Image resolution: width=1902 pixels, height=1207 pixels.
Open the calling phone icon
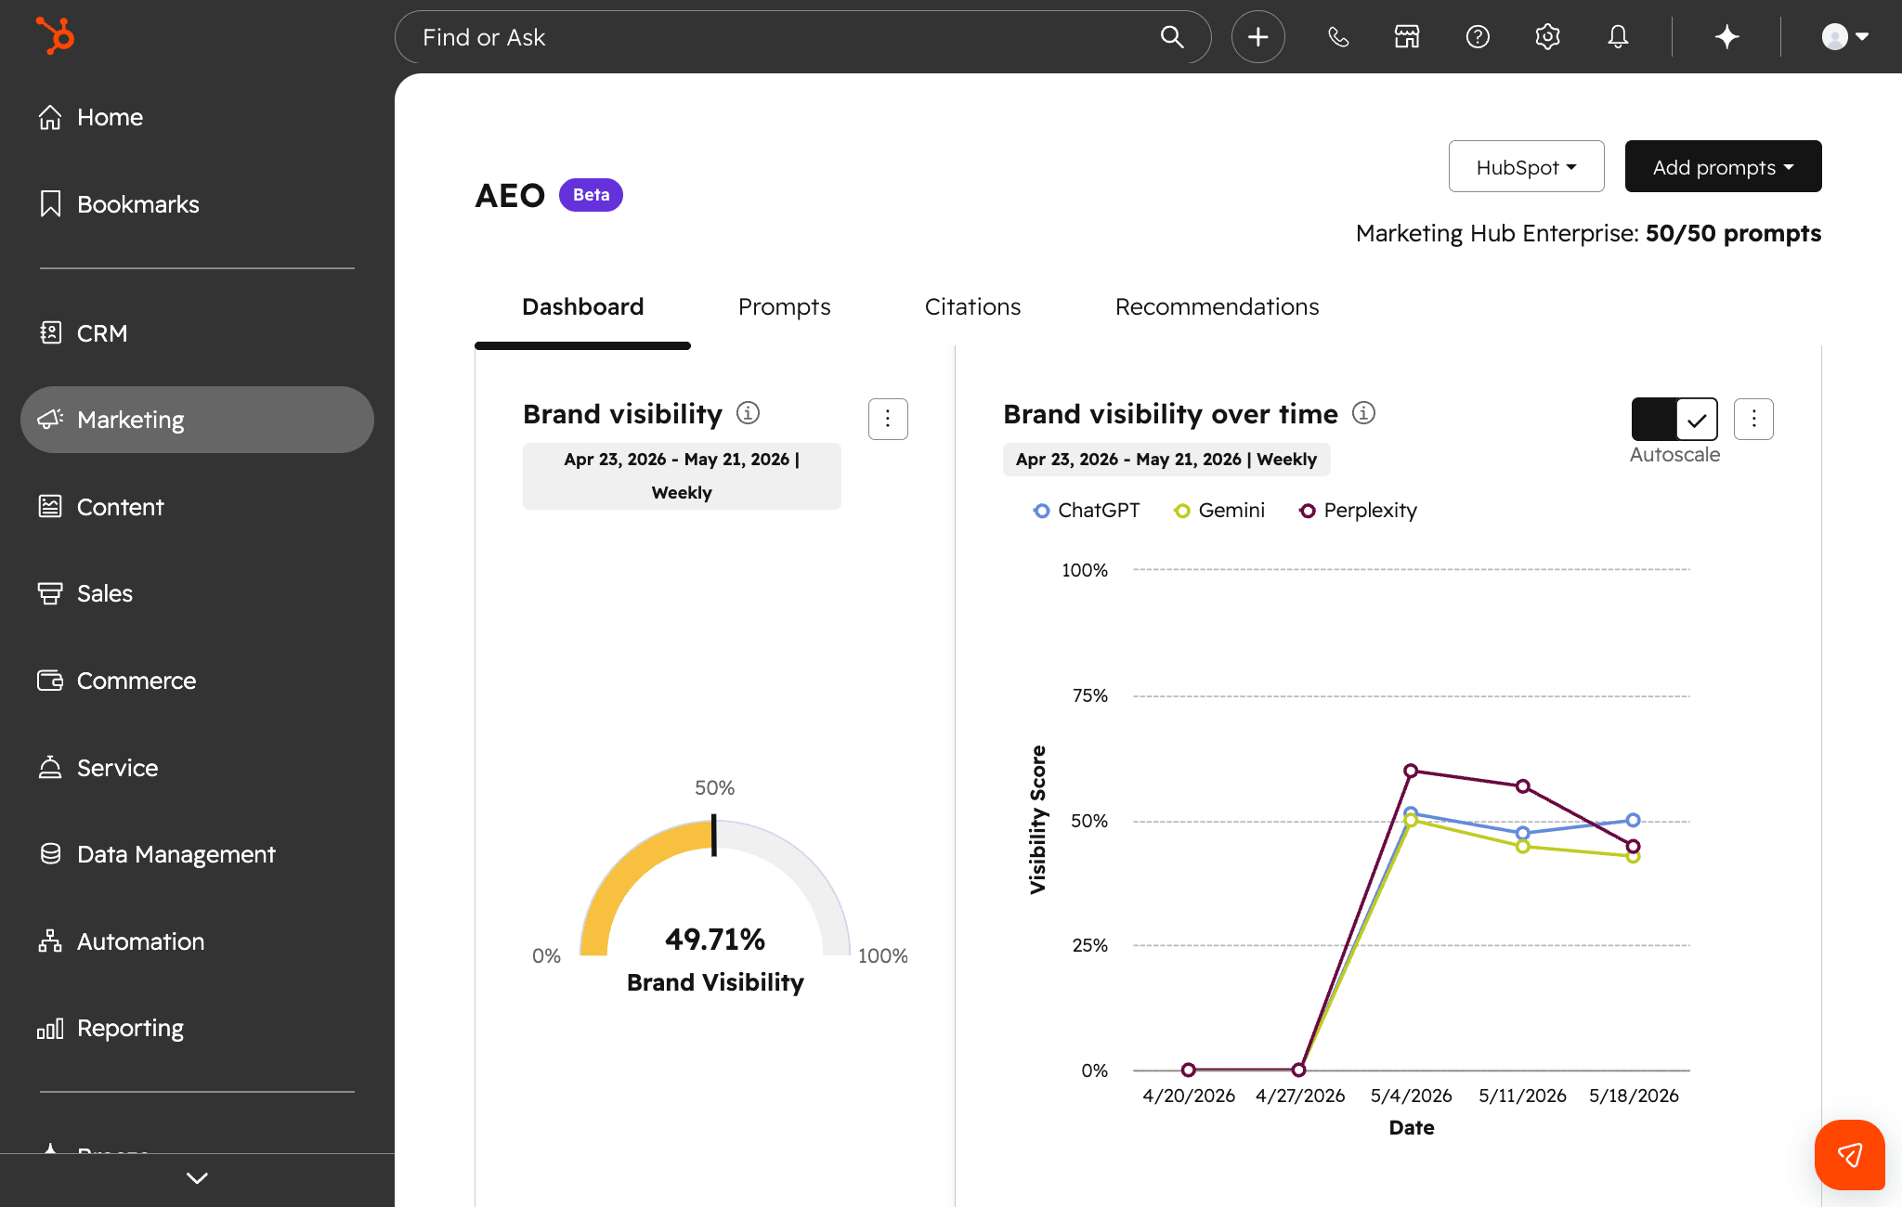coord(1337,37)
